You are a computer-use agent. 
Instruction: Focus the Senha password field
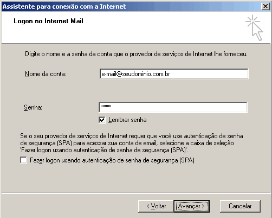(173, 107)
